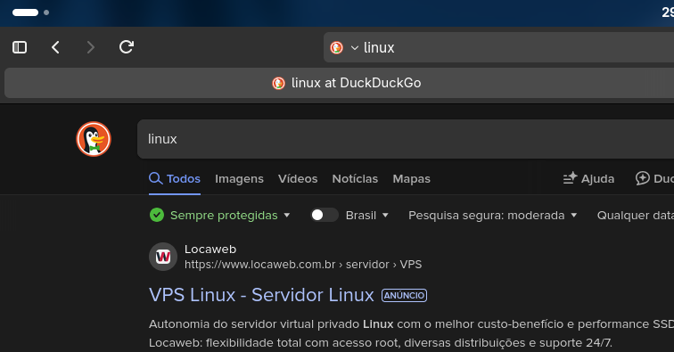Open the Ajuda assist option

[x=588, y=179]
